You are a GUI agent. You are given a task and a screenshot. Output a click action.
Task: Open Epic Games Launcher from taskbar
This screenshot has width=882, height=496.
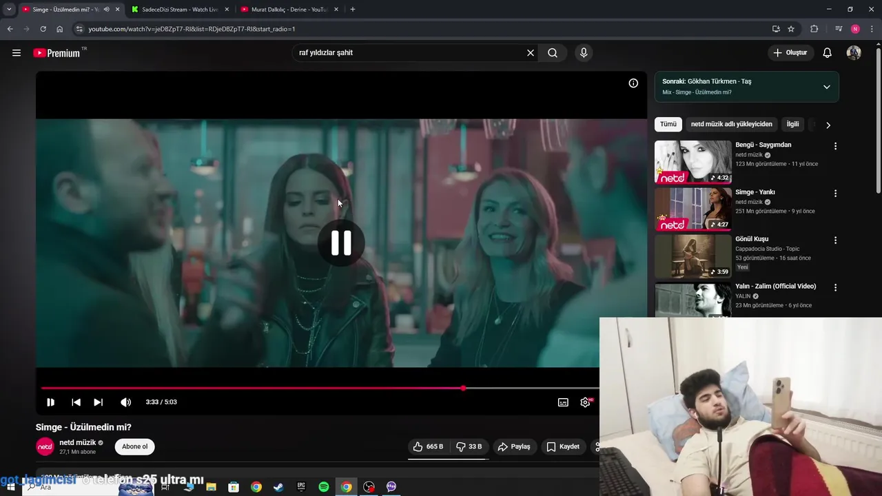click(x=301, y=487)
